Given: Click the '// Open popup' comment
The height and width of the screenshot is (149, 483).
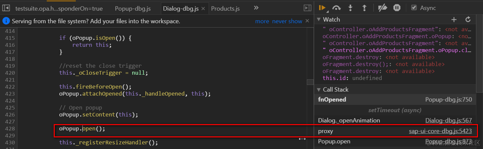Looking at the screenshot, I should click(80, 108).
